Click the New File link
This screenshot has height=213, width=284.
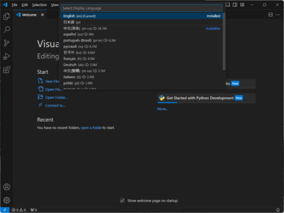coord(52,81)
